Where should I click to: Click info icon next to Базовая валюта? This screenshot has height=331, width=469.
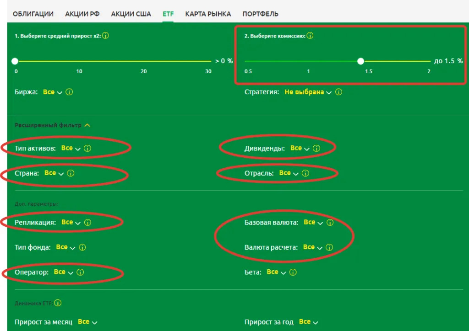pos(330,223)
